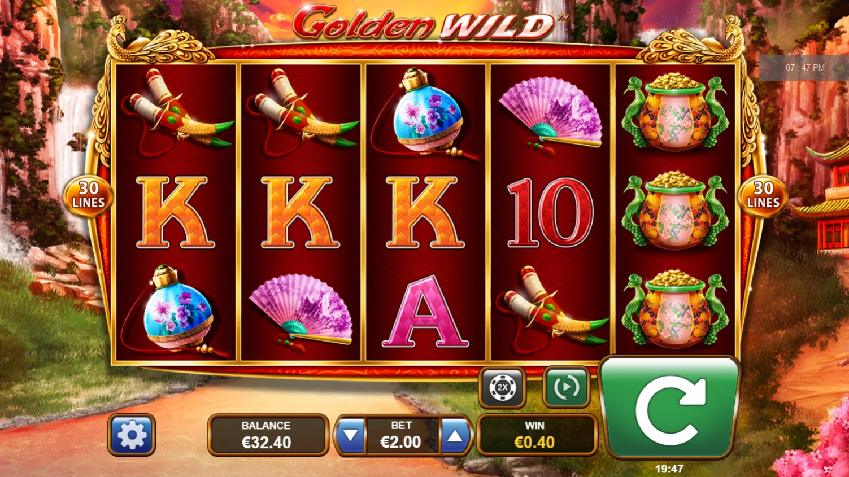Select the pink fan on reel four
849x477 pixels.
(550, 113)
